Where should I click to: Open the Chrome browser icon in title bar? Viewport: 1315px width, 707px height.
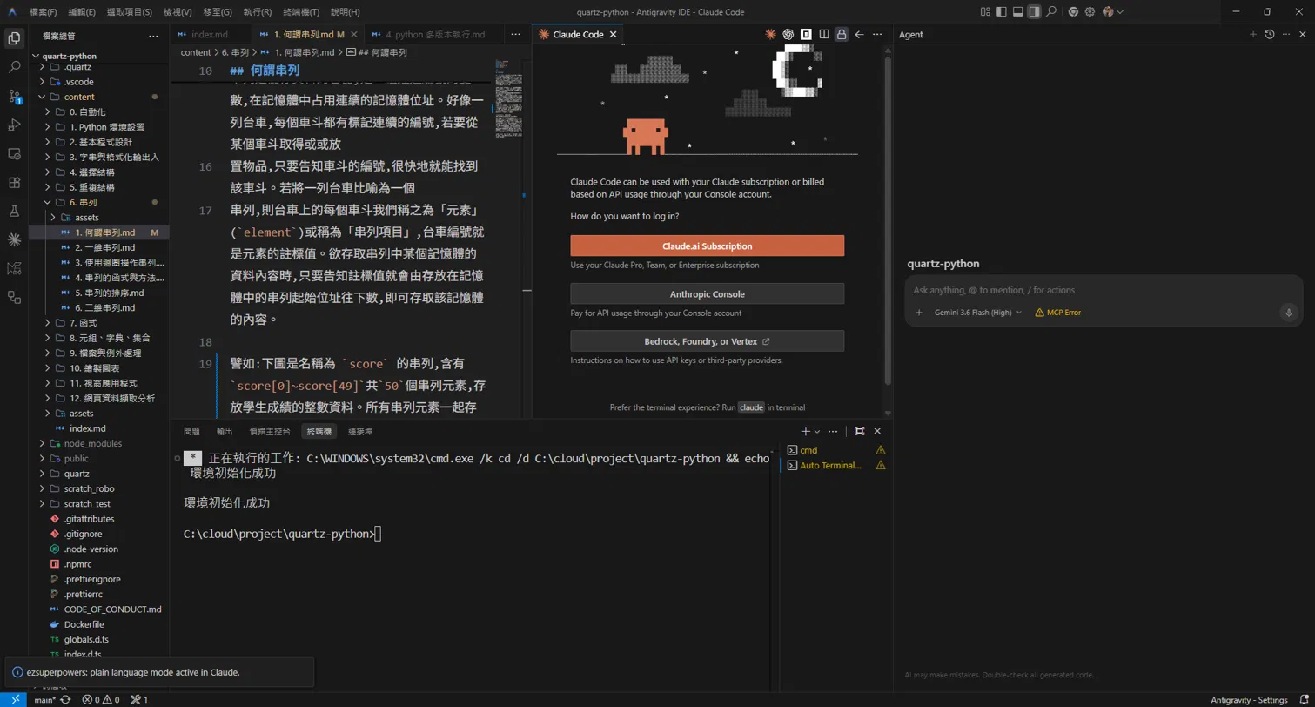pos(1073,12)
